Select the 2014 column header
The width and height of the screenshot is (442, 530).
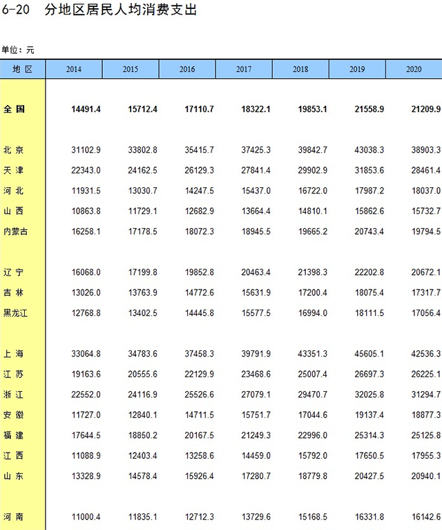74,69
